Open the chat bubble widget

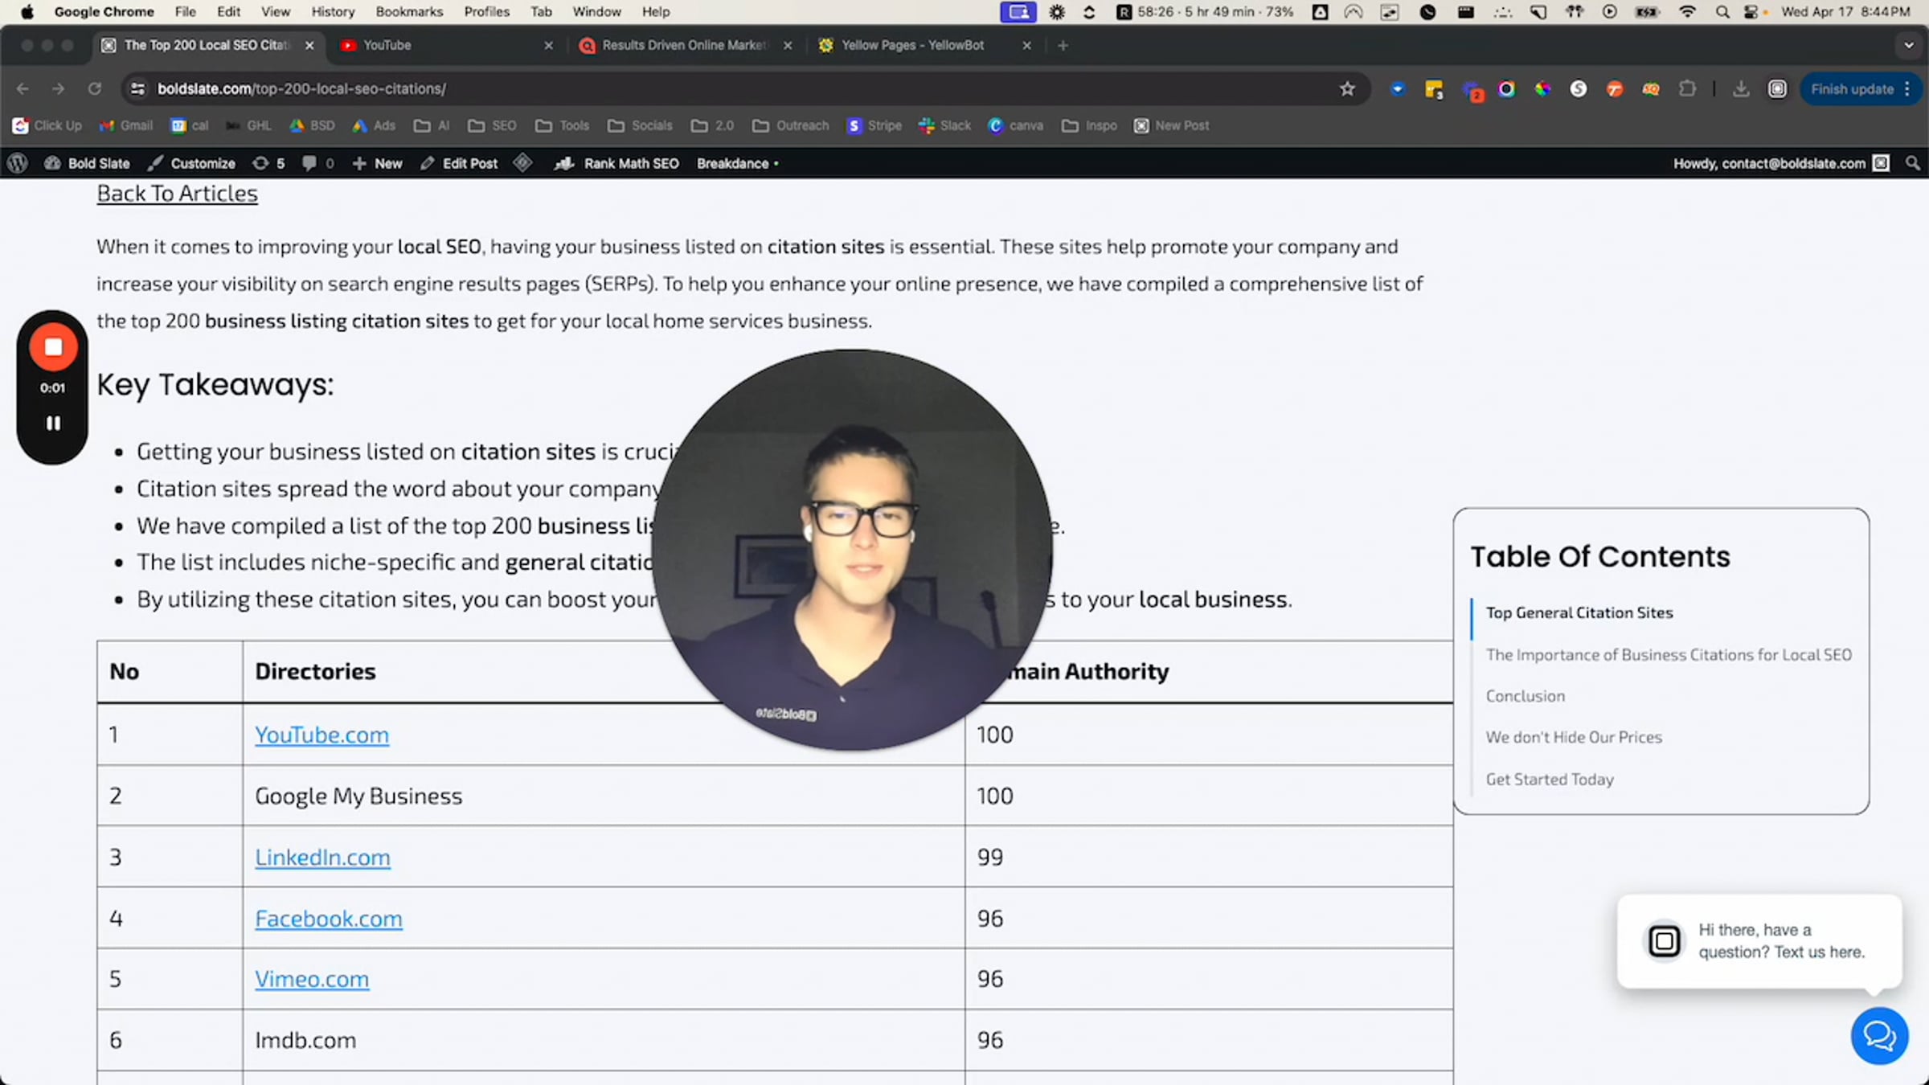coord(1879,1036)
